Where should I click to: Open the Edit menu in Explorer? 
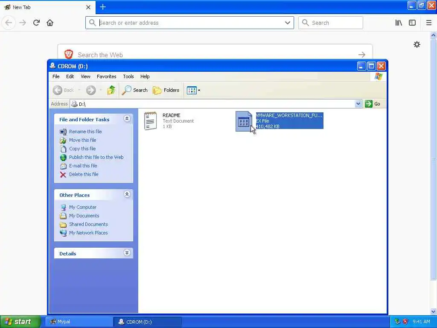click(70, 76)
